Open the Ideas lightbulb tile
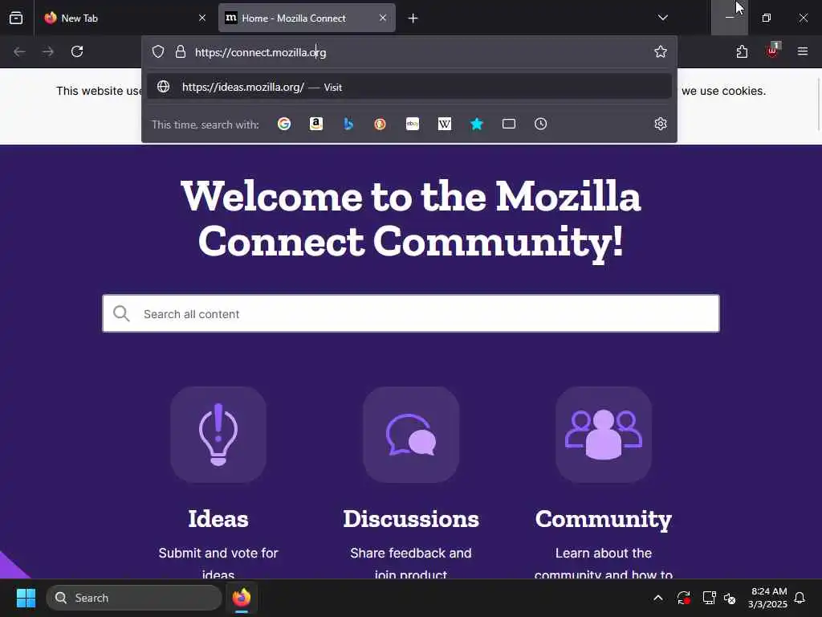Screen dimensions: 822x617 [218, 435]
